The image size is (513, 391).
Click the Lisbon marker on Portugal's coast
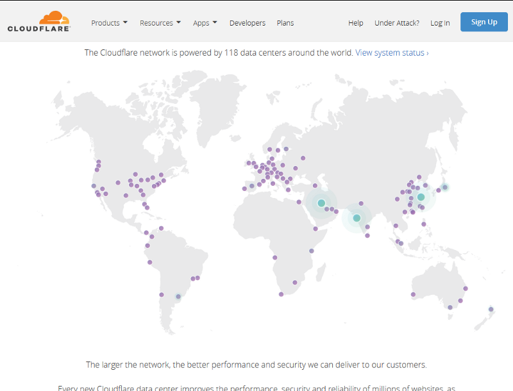(x=244, y=188)
